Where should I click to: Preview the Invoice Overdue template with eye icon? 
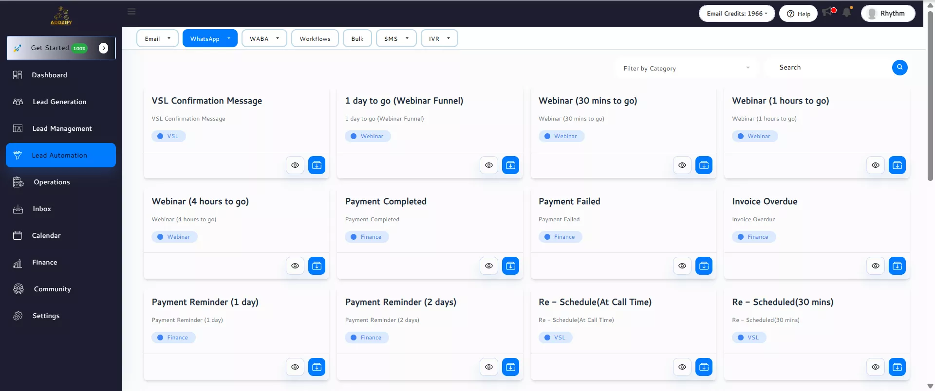tap(875, 266)
